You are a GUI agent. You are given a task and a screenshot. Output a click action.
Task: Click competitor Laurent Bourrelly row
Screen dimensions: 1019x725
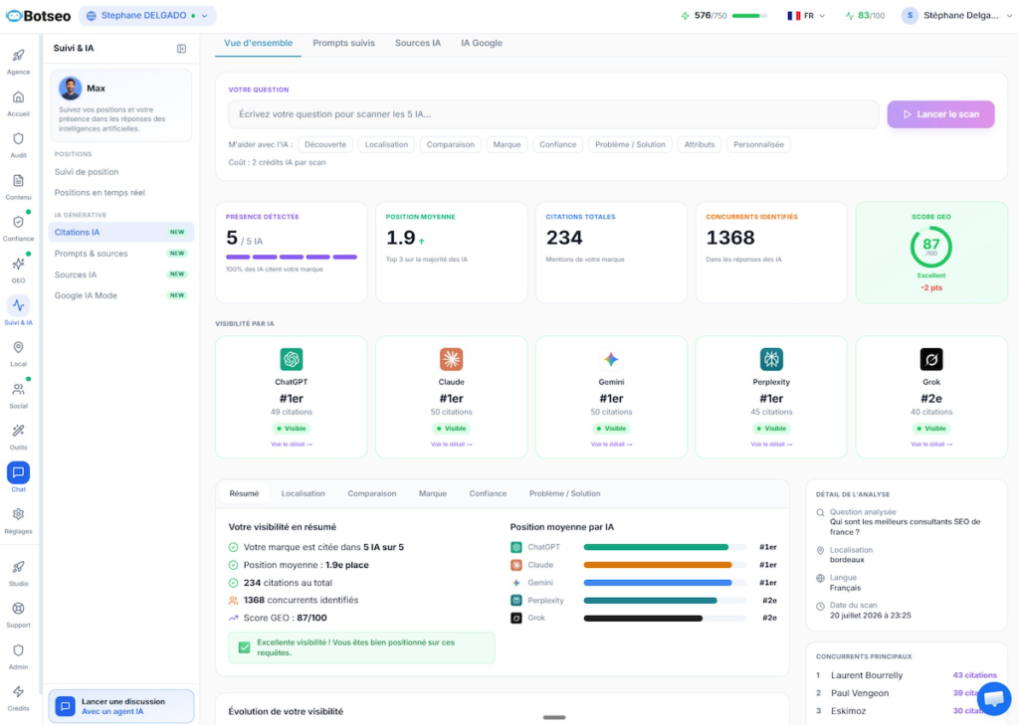(906, 675)
